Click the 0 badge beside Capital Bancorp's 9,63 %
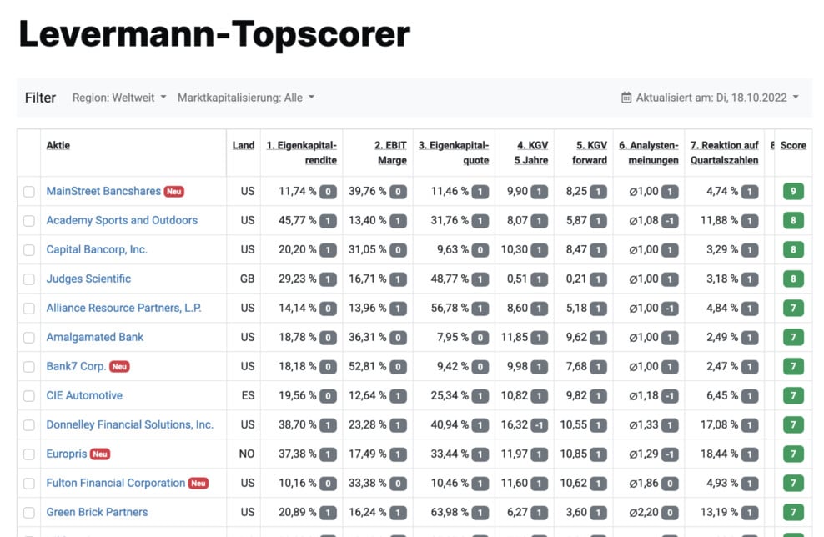 coord(480,250)
